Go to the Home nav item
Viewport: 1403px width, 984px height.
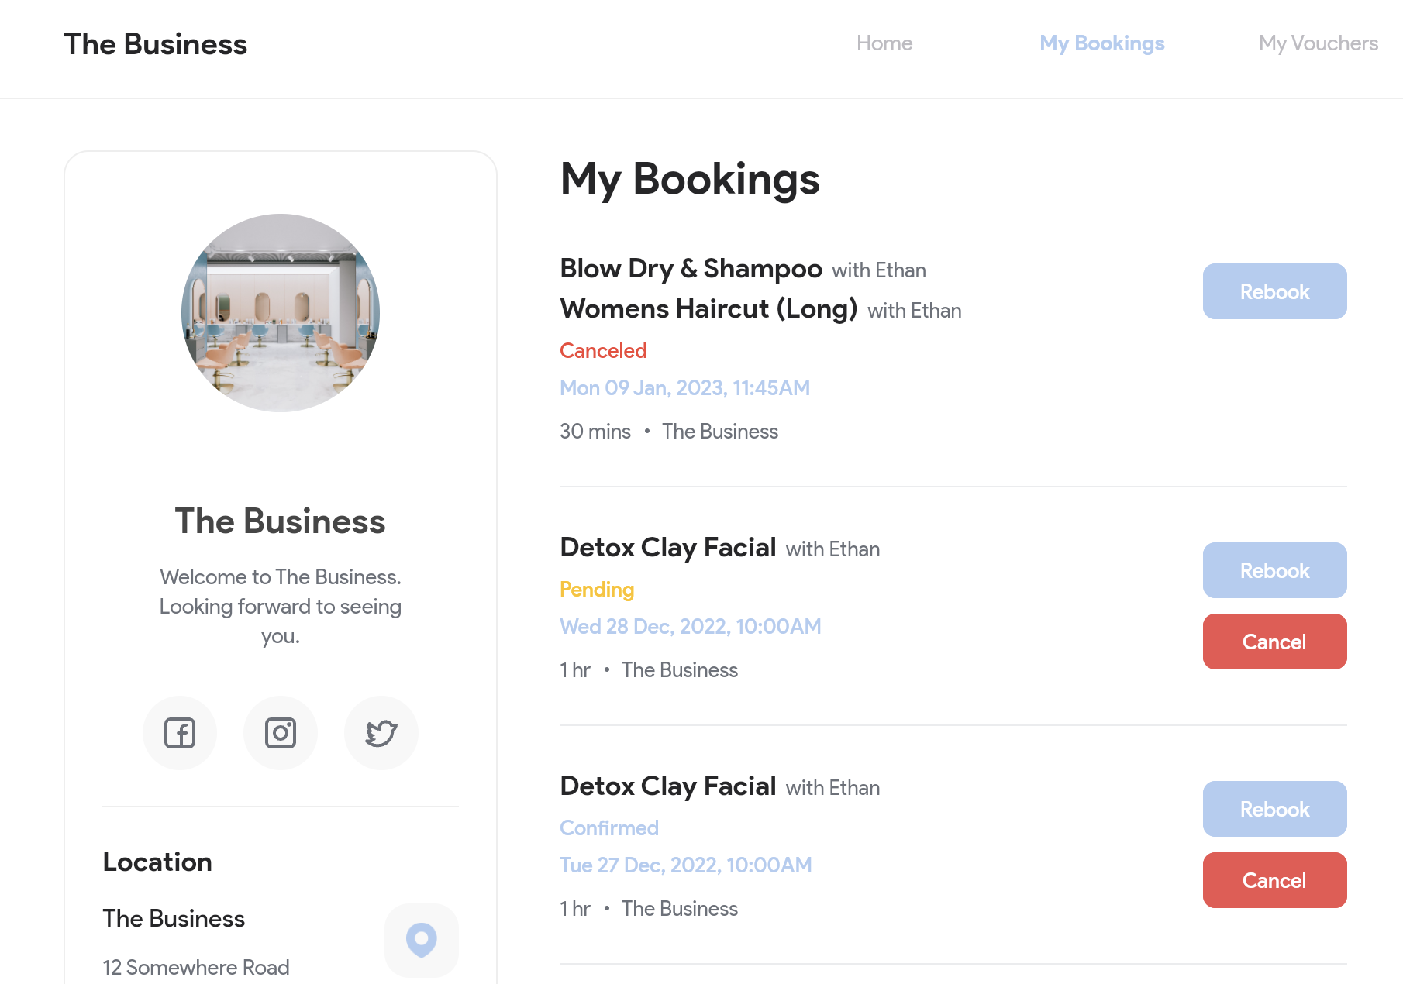(x=884, y=43)
